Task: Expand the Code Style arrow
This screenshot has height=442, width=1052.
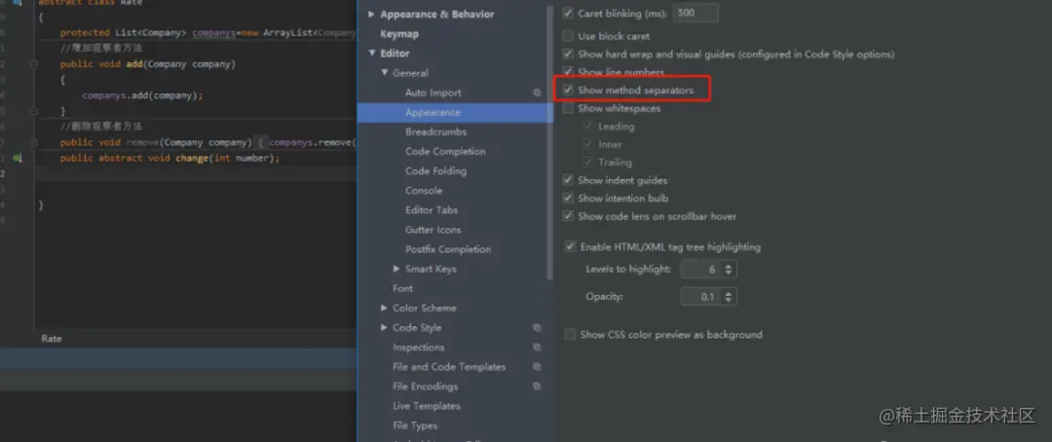Action: [x=385, y=327]
